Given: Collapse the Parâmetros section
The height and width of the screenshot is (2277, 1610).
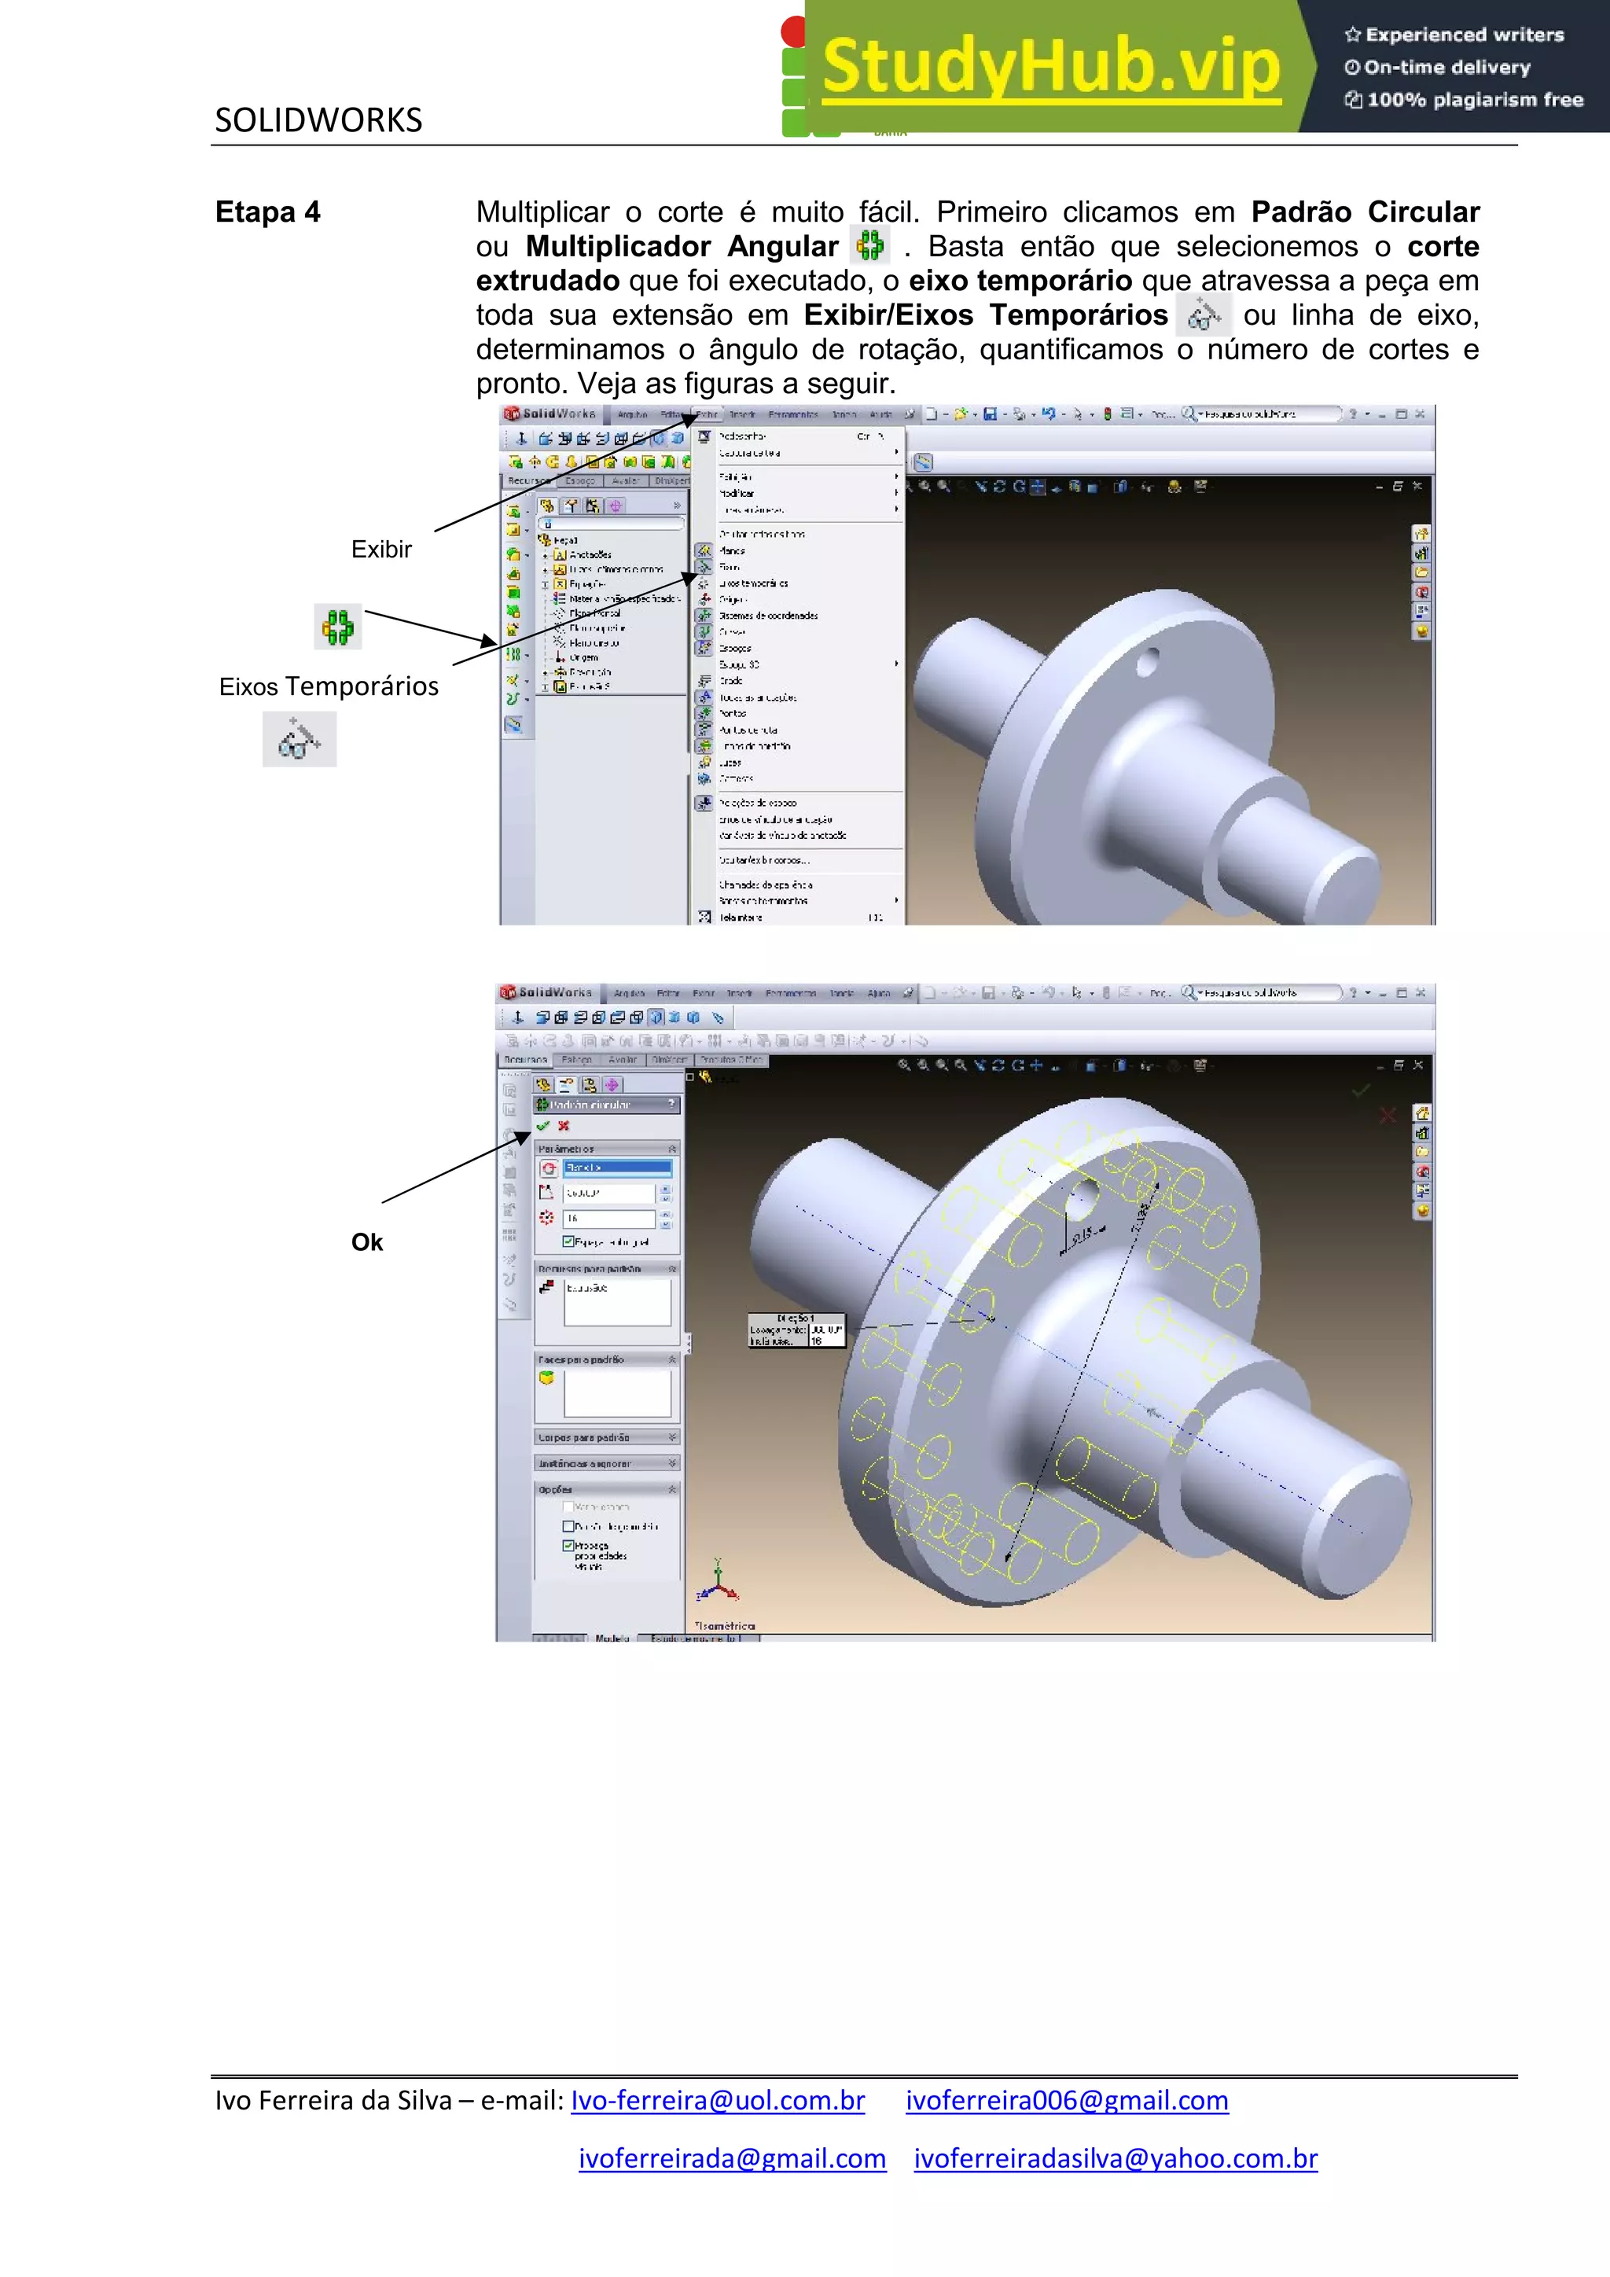Looking at the screenshot, I should pos(672,1149).
